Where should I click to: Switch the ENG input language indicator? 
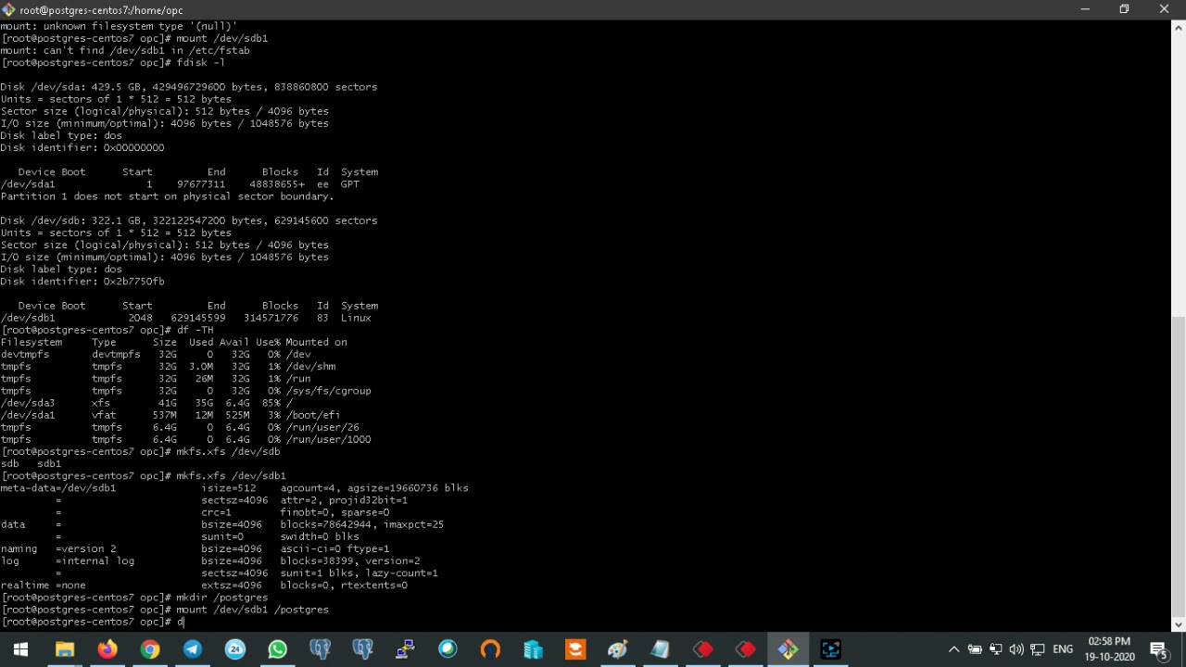pyautogui.click(x=1063, y=649)
